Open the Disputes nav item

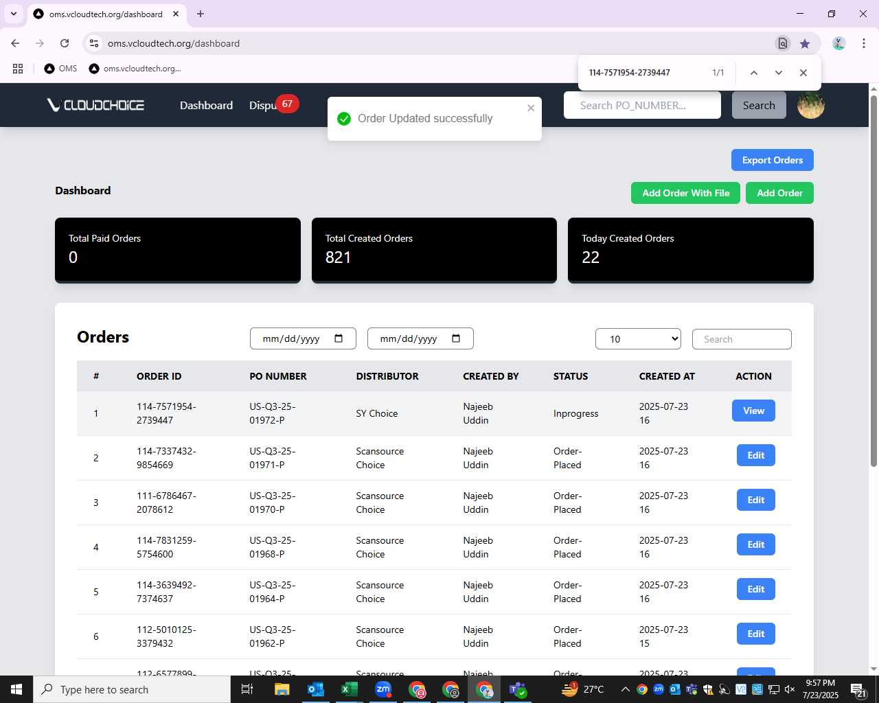pyautogui.click(x=263, y=105)
